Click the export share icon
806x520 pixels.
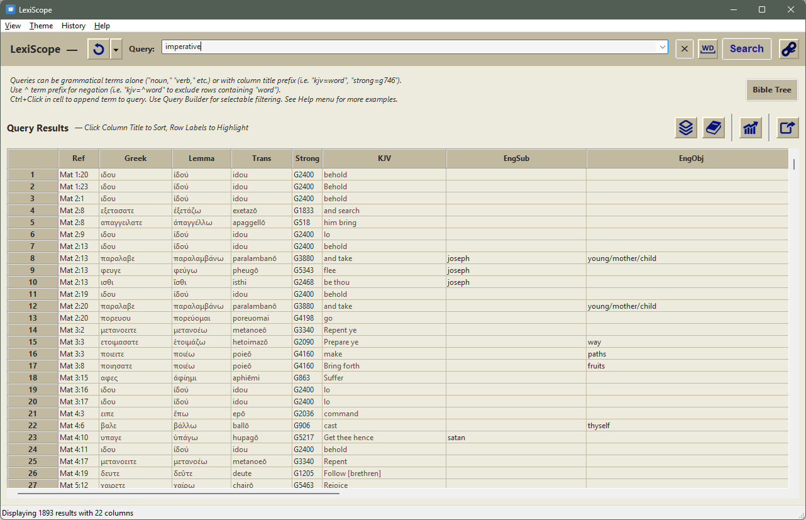coord(787,128)
